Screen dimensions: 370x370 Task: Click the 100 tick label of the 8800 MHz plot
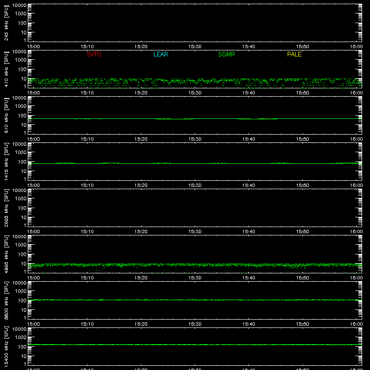click(22, 301)
